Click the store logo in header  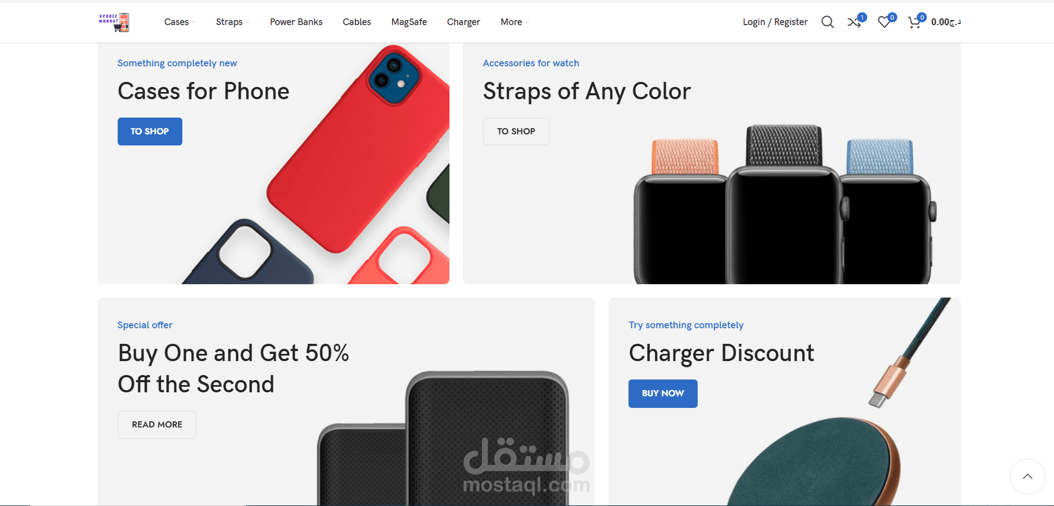coord(114,22)
